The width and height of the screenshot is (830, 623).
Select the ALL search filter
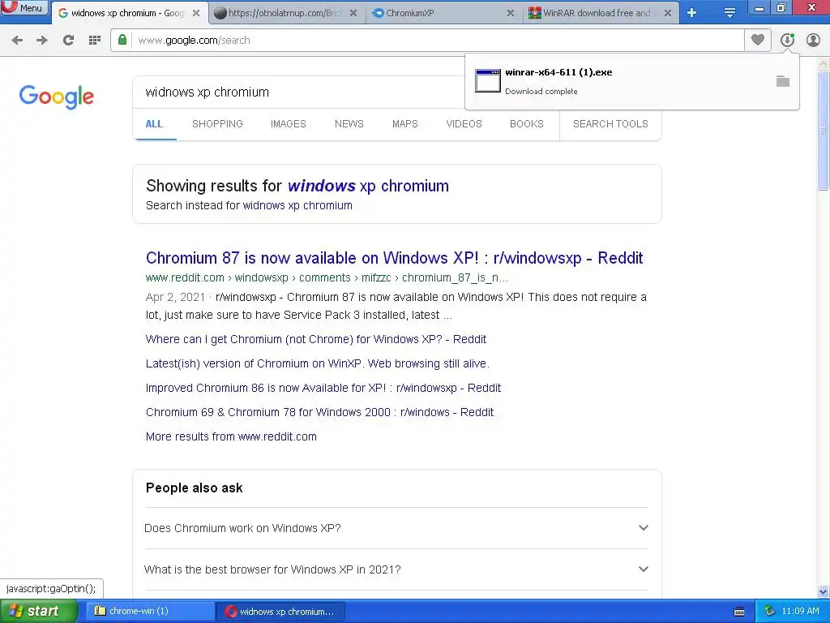click(x=154, y=124)
